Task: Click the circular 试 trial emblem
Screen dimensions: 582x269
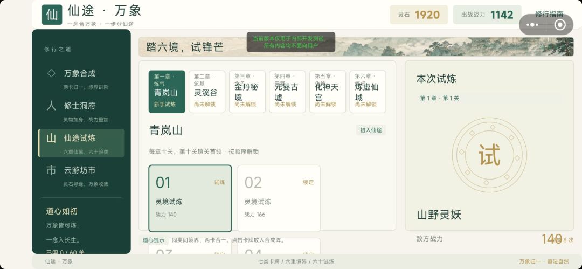Action: 489,155
